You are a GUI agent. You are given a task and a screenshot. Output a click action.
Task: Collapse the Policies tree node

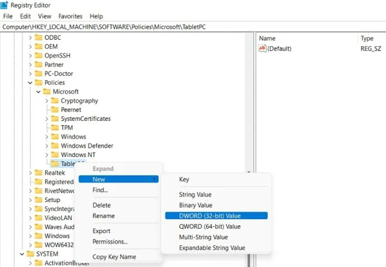(x=30, y=83)
